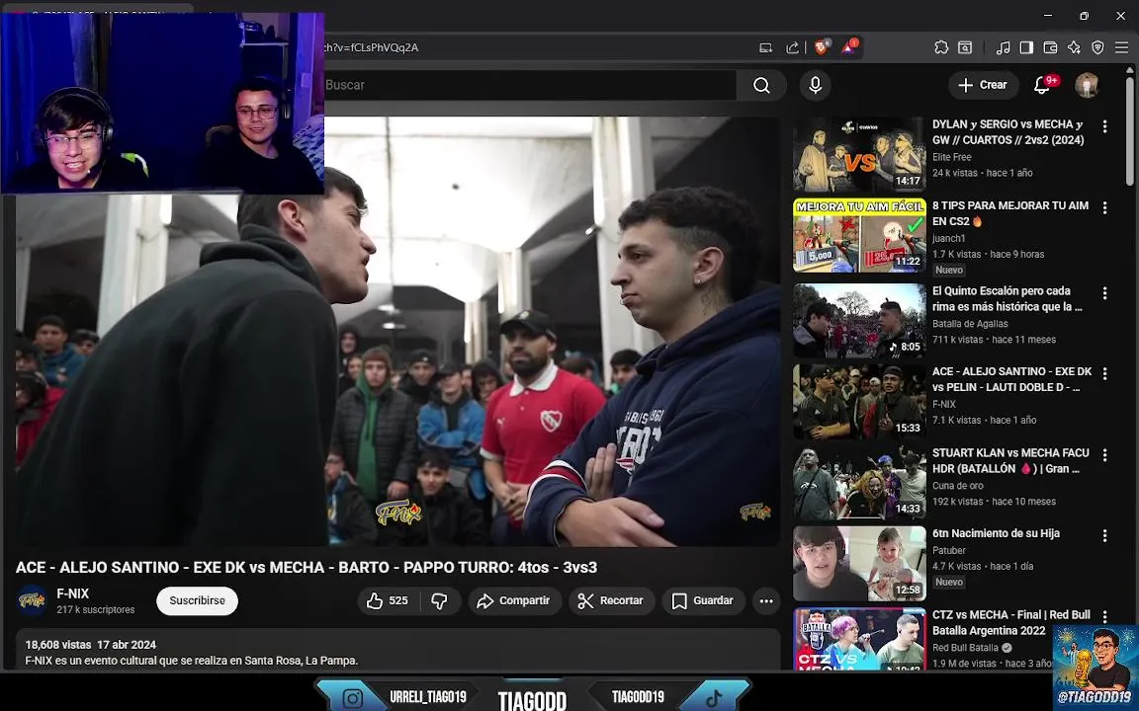The image size is (1139, 711).
Task: Click the title '6tn Nacimiento de su Hija'
Action: pos(996,533)
